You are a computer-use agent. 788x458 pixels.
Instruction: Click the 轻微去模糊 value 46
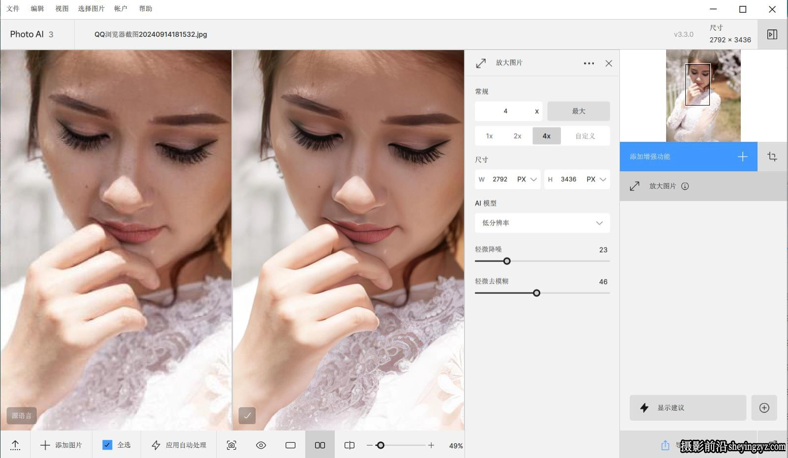pyautogui.click(x=603, y=282)
